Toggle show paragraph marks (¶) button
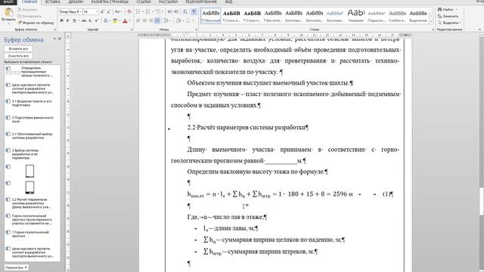This screenshot has height=272, width=484. click(194, 12)
